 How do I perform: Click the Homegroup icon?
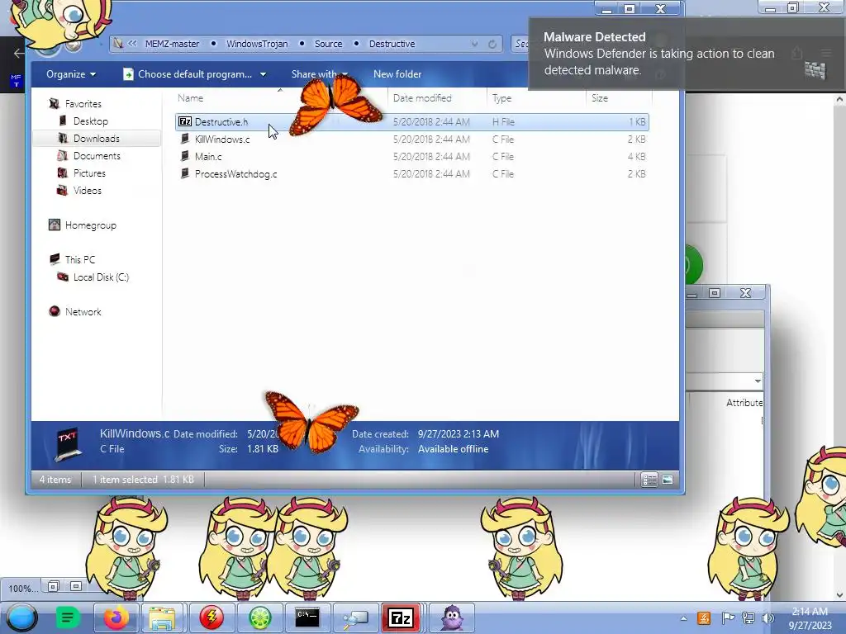pyautogui.click(x=54, y=225)
